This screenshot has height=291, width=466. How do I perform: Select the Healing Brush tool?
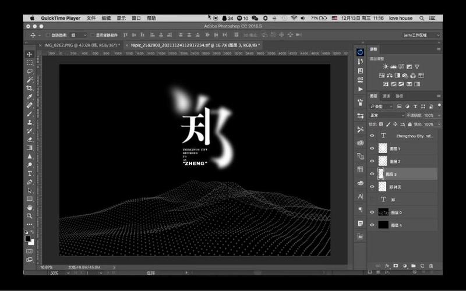[30, 105]
